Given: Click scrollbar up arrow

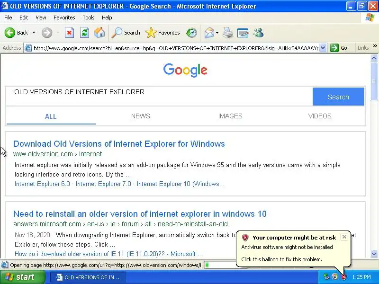Looking at the screenshot, I should point(374,58).
